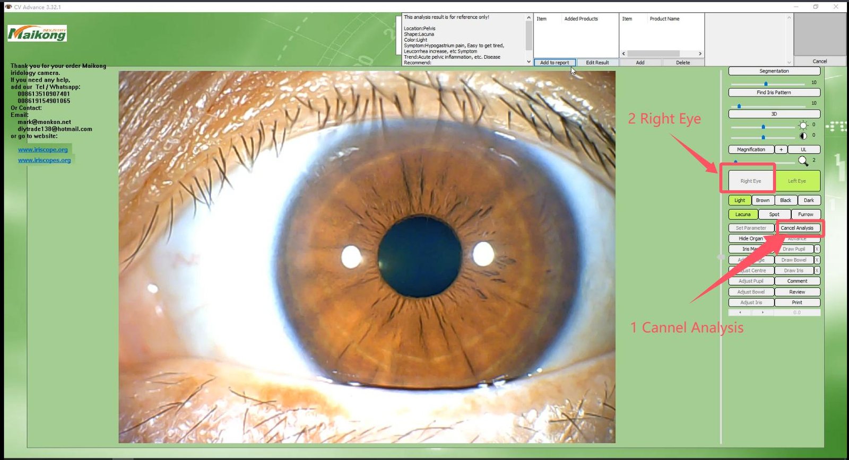
Task: Click Draw Pupil button
Action: click(x=794, y=249)
